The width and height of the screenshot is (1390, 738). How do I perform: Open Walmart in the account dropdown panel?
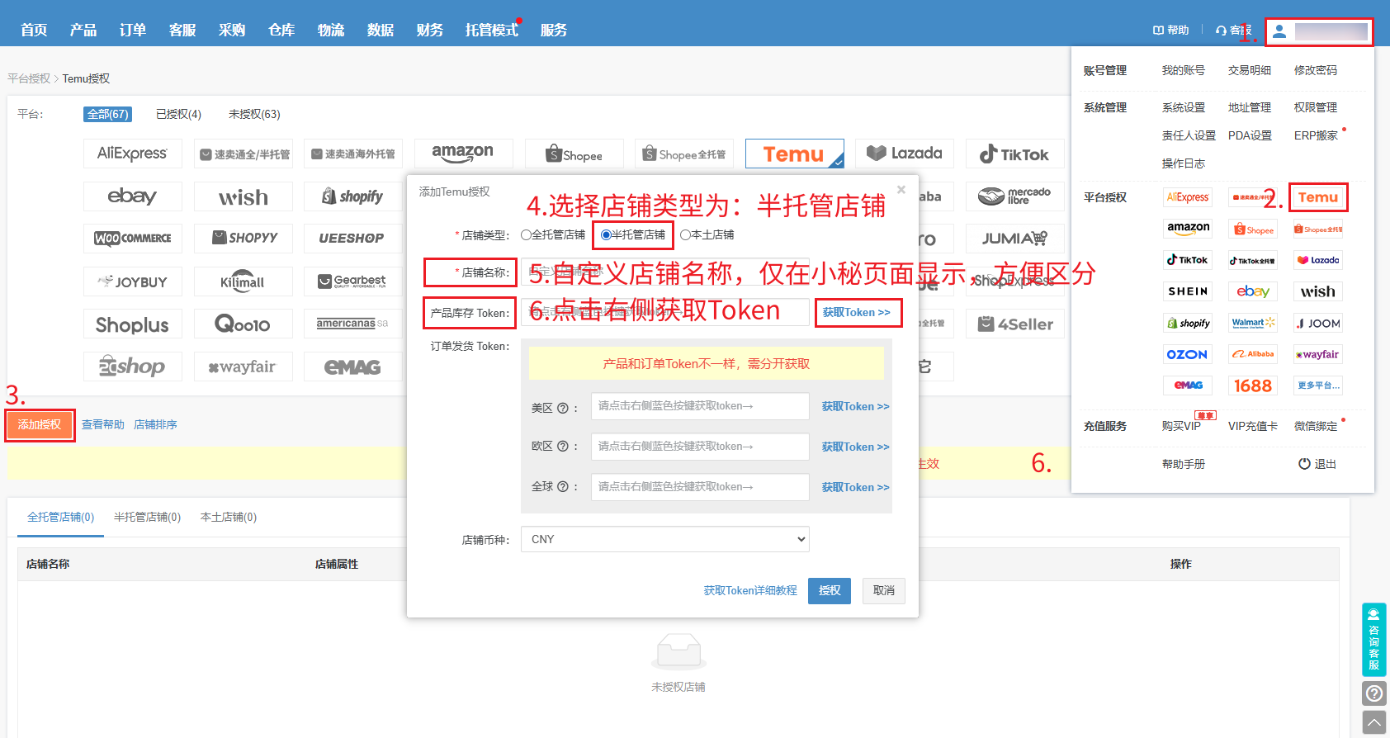1253,323
